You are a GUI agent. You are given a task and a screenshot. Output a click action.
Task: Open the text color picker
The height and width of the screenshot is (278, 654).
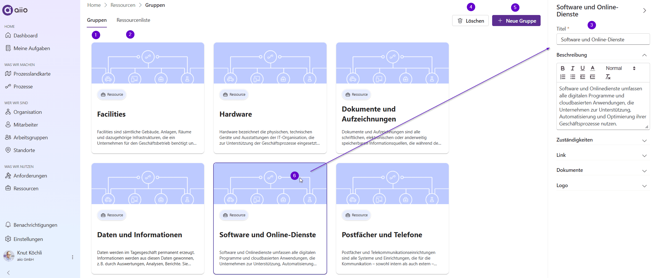592,68
